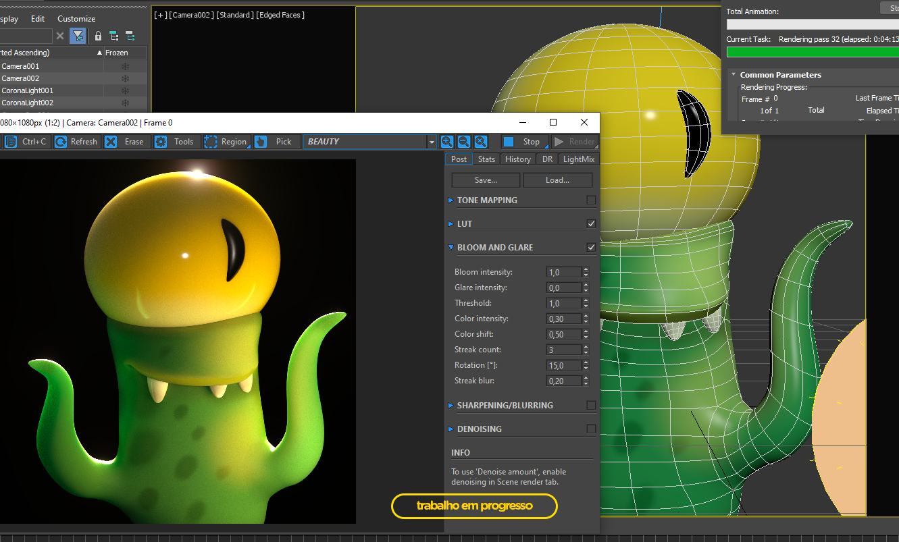Expand the LUT section
This screenshot has height=542, width=899.
tap(451, 224)
